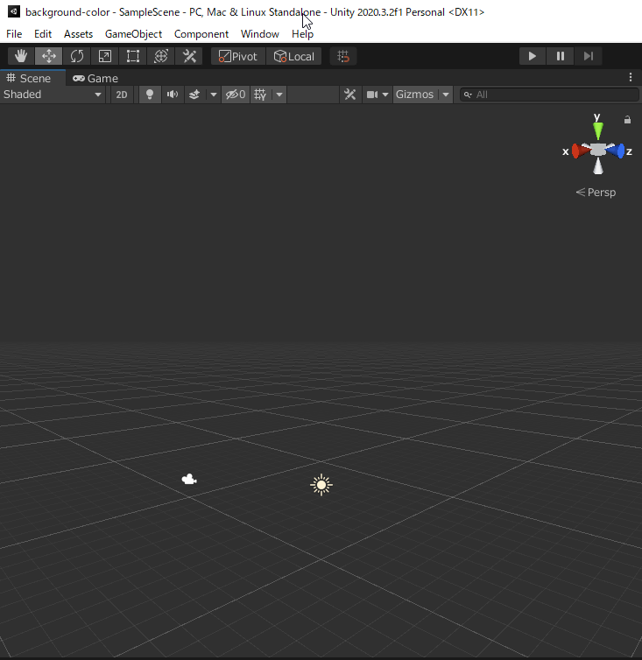642x660 pixels.
Task: Toggle the gizmo rotation lock
Action: (627, 120)
